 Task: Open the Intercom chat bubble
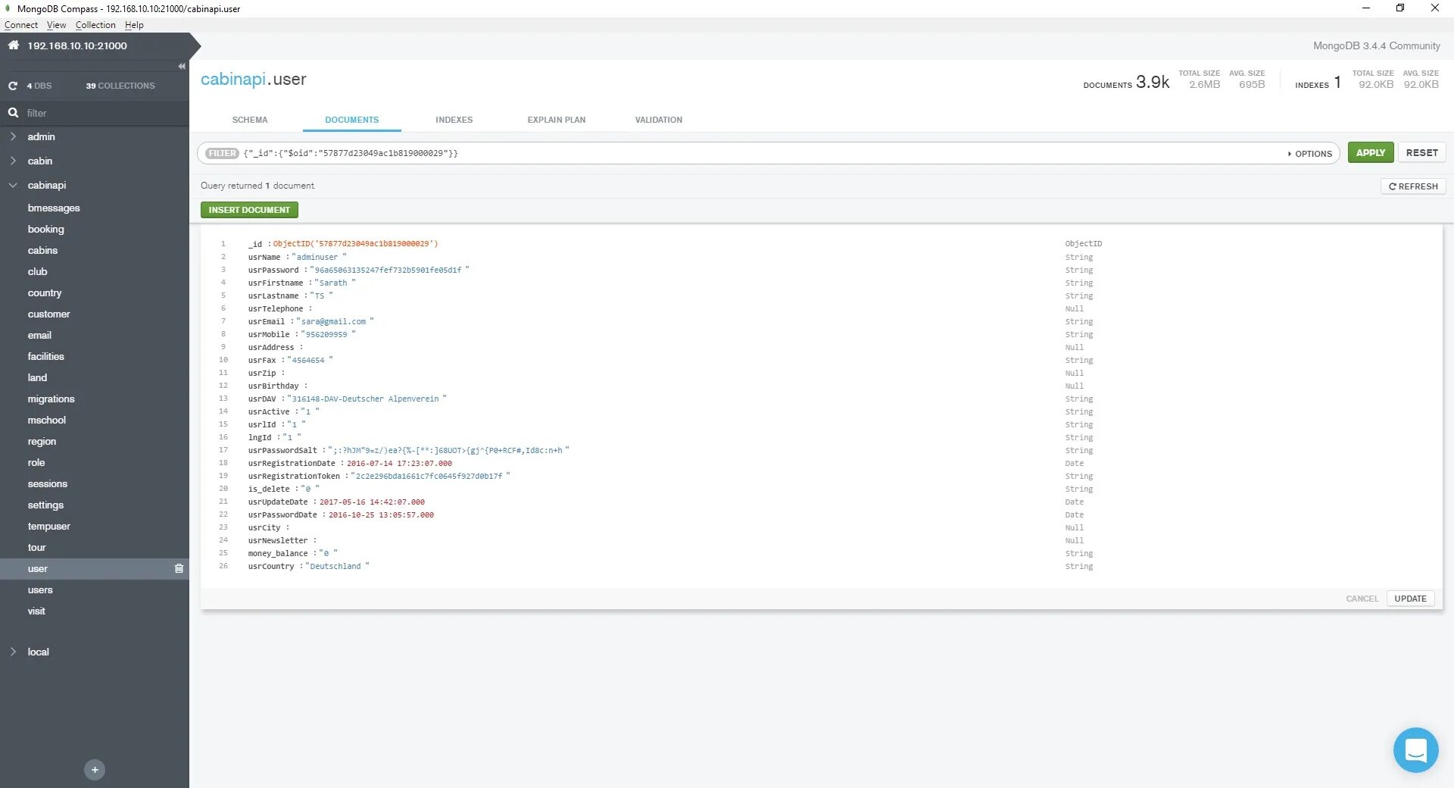[1415, 750]
